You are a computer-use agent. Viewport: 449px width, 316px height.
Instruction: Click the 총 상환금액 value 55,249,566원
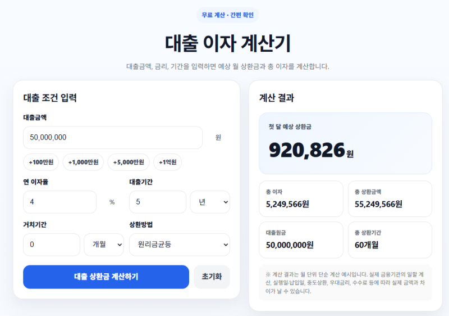tap(378, 204)
